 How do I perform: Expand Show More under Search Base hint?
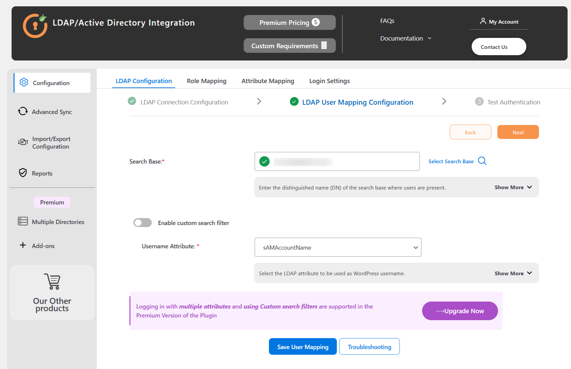click(x=513, y=187)
